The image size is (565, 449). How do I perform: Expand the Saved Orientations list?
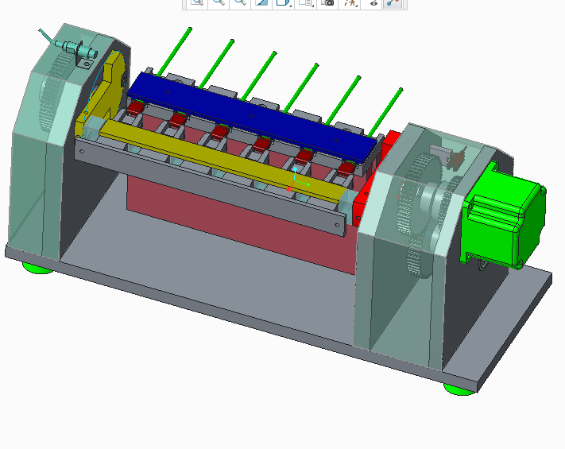pyautogui.click(x=305, y=2)
